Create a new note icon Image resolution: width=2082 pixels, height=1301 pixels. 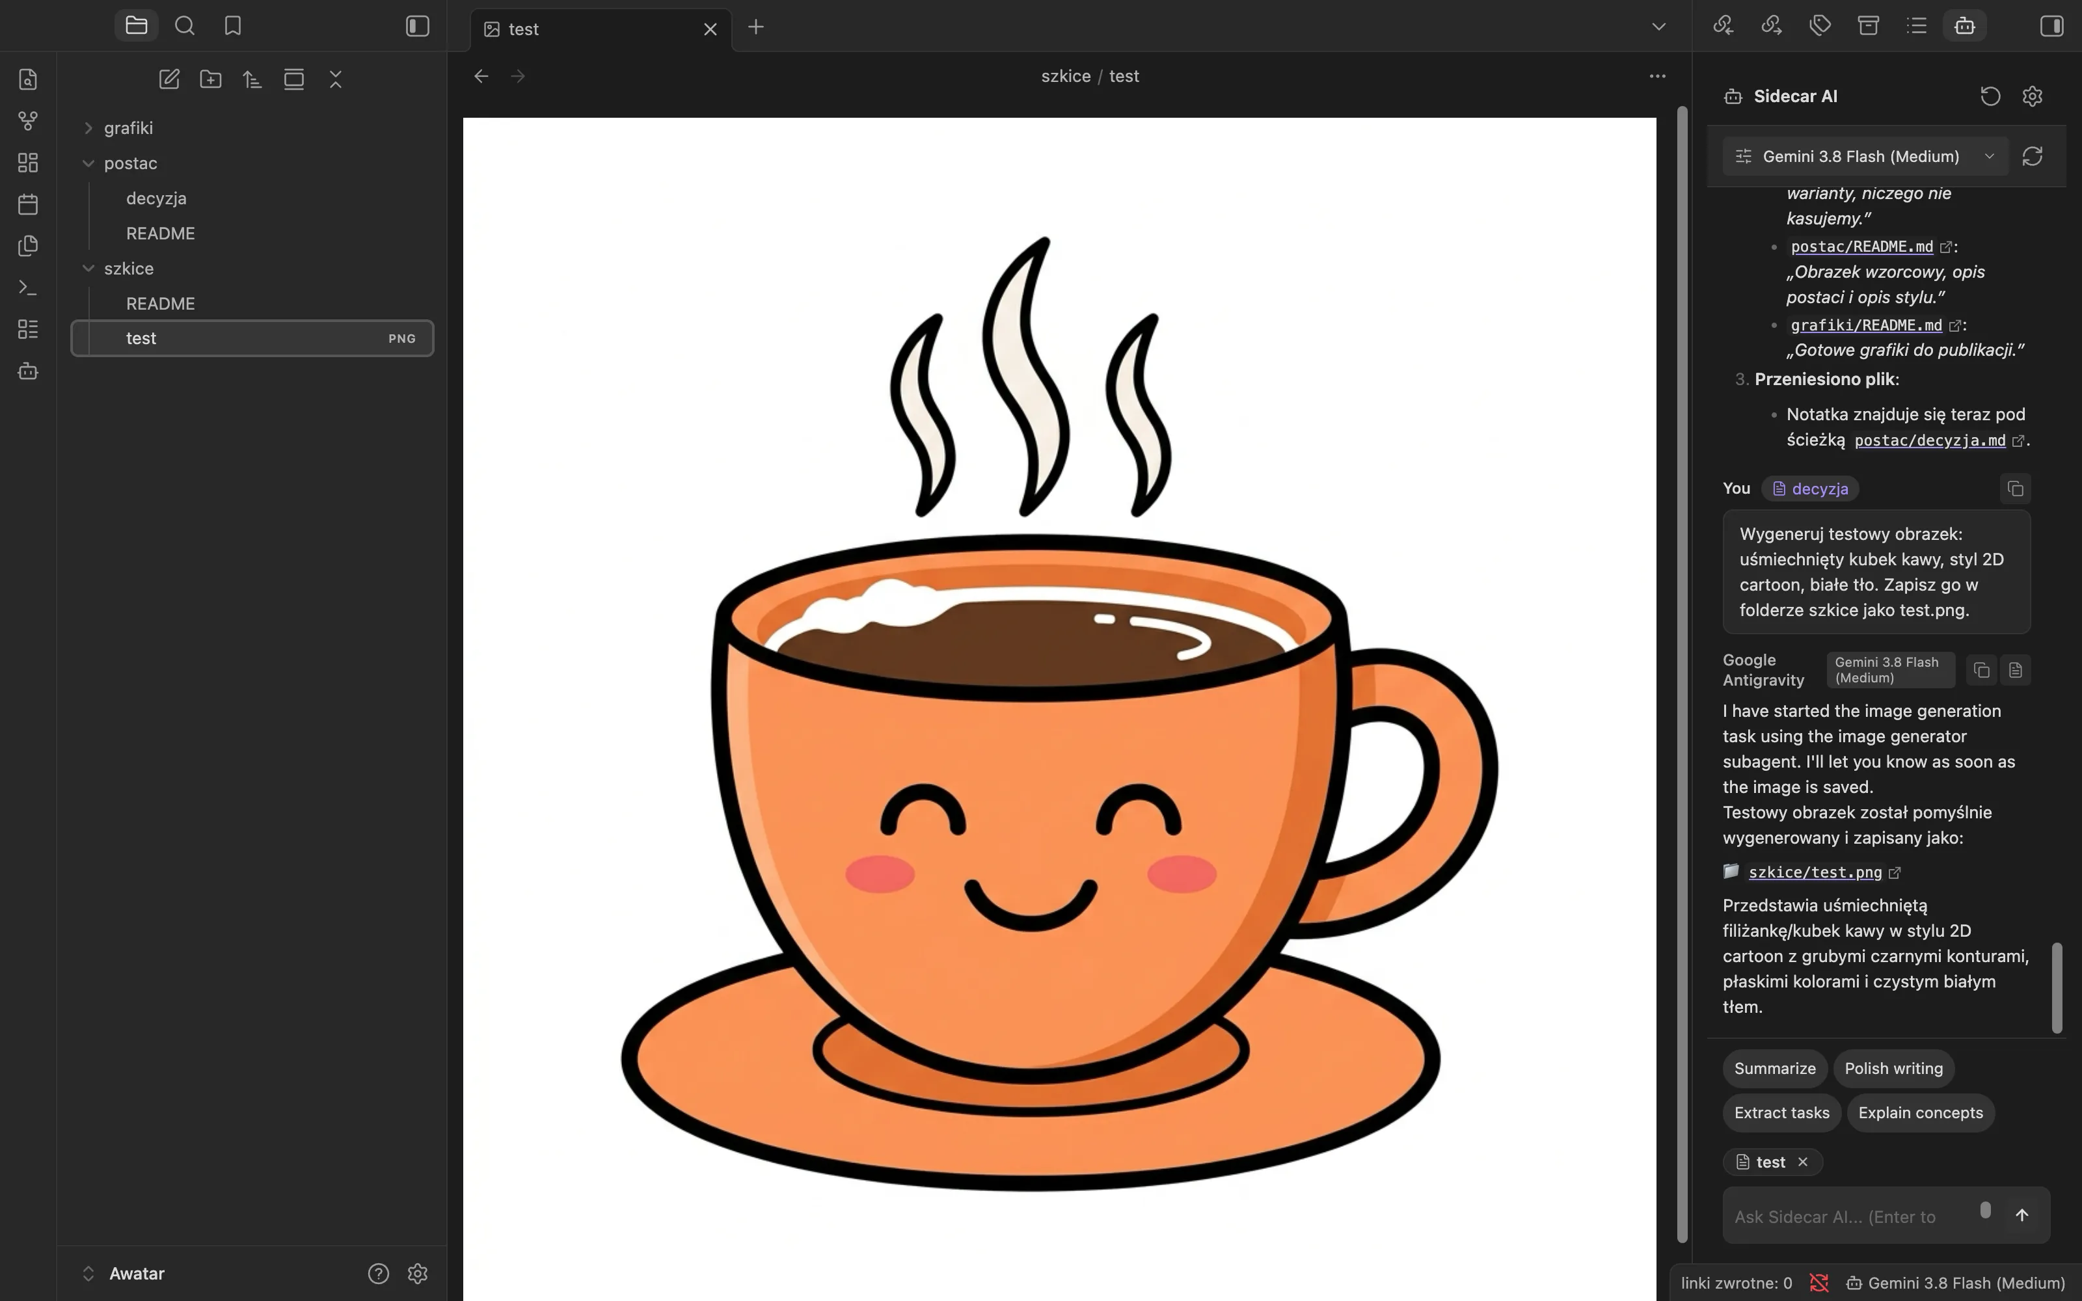(169, 79)
